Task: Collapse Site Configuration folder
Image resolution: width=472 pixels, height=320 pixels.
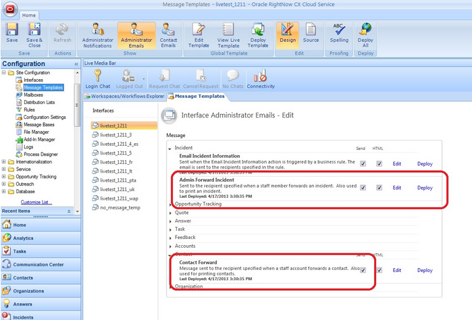Action: pos(3,72)
